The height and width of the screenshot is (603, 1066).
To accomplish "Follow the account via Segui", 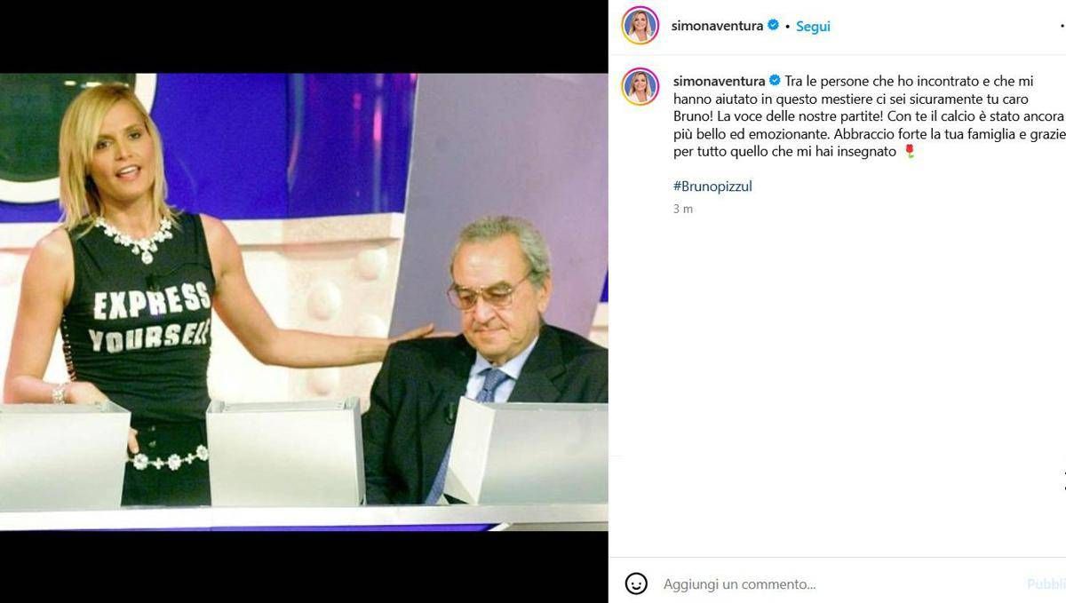I will click(x=813, y=27).
